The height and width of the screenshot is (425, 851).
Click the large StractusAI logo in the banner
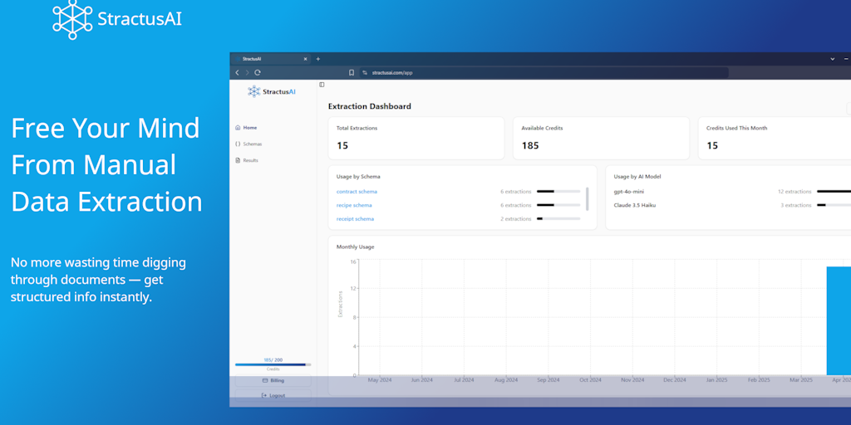click(117, 20)
